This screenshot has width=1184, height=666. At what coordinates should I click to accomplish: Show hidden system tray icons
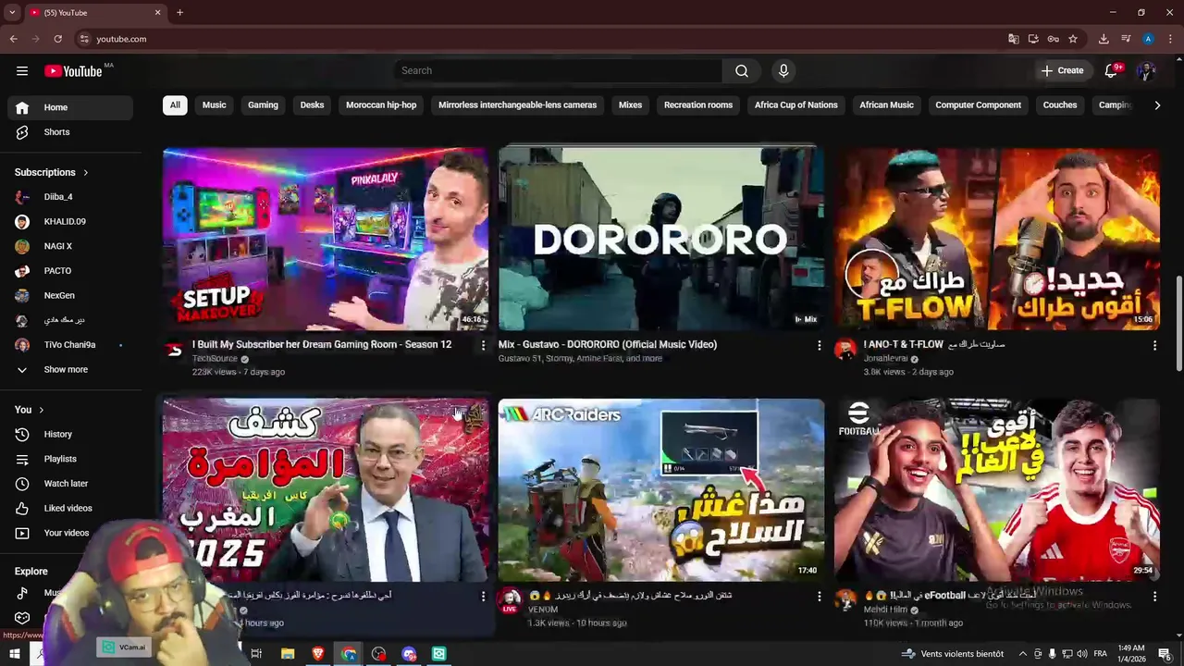1022,654
